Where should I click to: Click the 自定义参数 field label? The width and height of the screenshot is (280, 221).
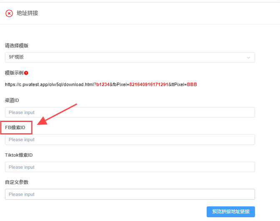(x=17, y=182)
